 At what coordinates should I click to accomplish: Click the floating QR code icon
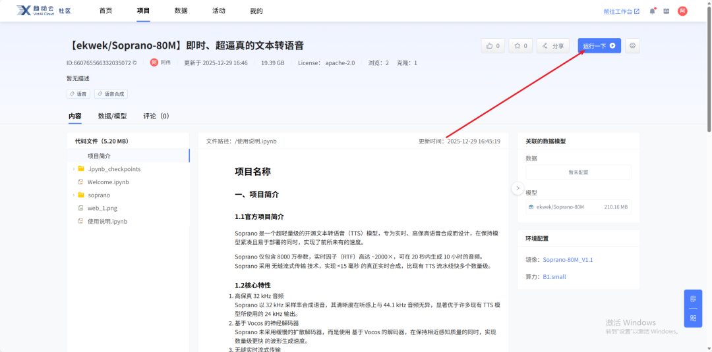pos(693,318)
